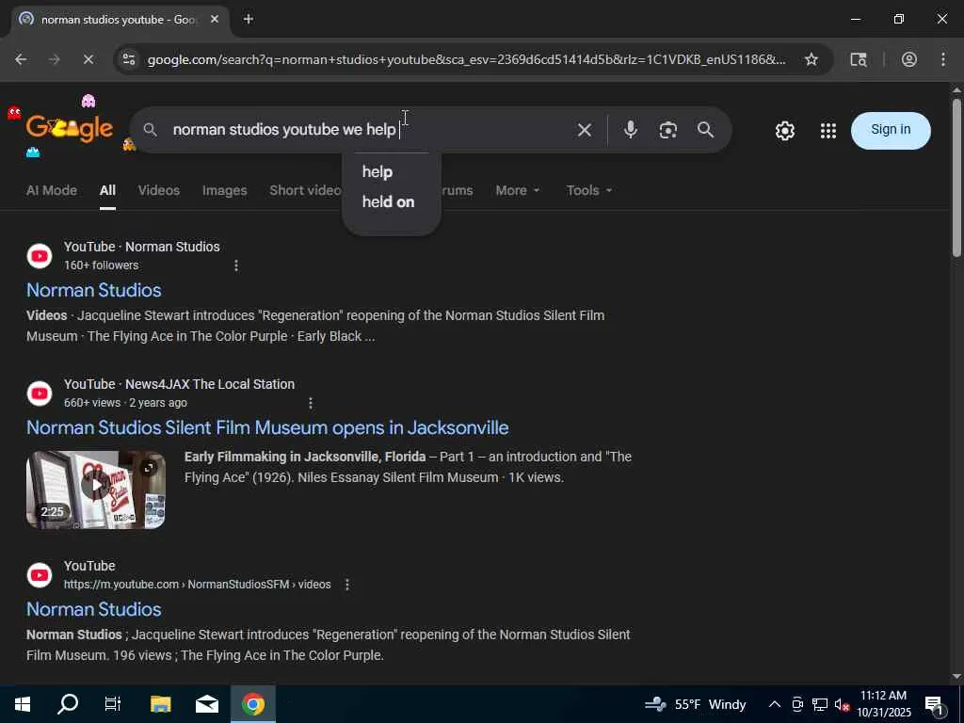Bookmark this page with the star icon
This screenshot has width=964, height=723.
(x=811, y=59)
